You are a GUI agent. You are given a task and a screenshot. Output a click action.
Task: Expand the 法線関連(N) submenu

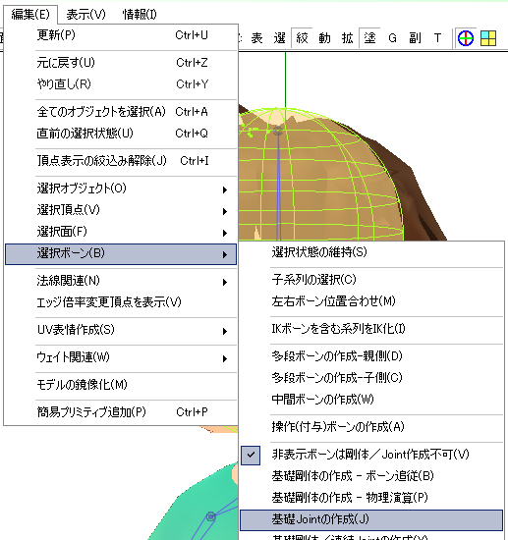(121, 281)
